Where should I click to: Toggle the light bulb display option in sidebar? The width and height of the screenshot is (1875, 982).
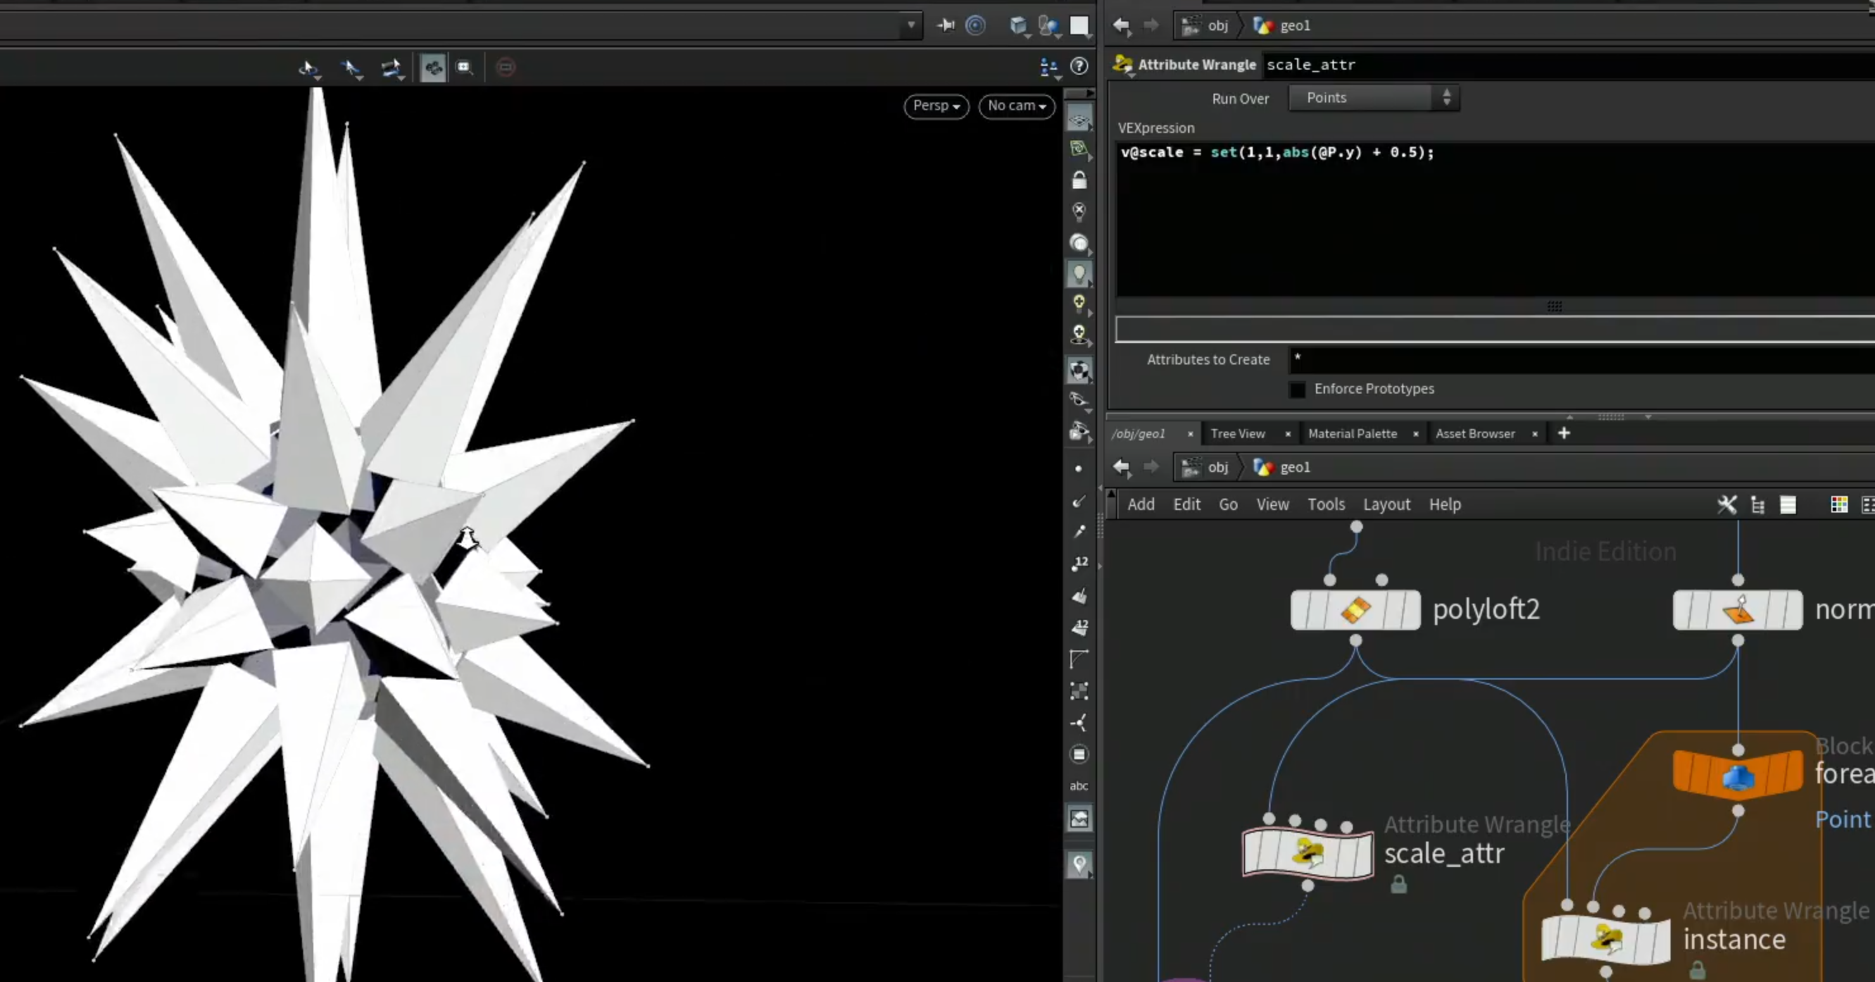pyautogui.click(x=1079, y=274)
